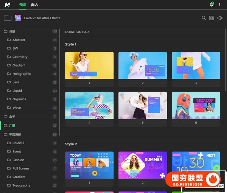This screenshot has width=227, height=193.
Task: Open the three-dot more options menu
Action: point(219,5)
